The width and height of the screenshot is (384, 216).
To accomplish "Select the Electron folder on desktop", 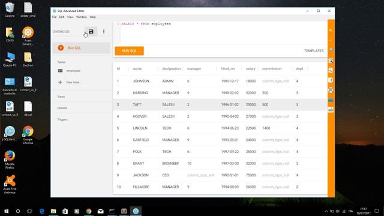I will click(x=28, y=59).
